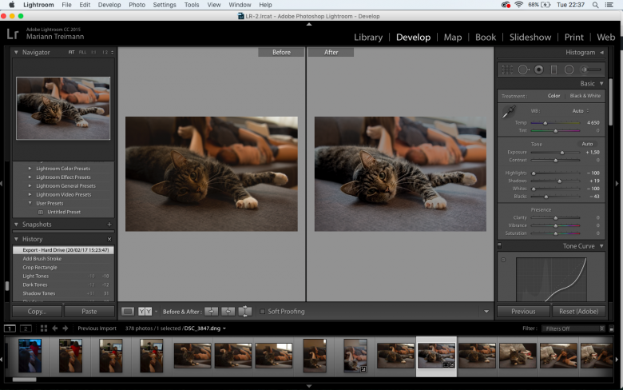Image resolution: width=623 pixels, height=390 pixels.
Task: Set Navigator zoom to 1:1
Action: click(93, 52)
